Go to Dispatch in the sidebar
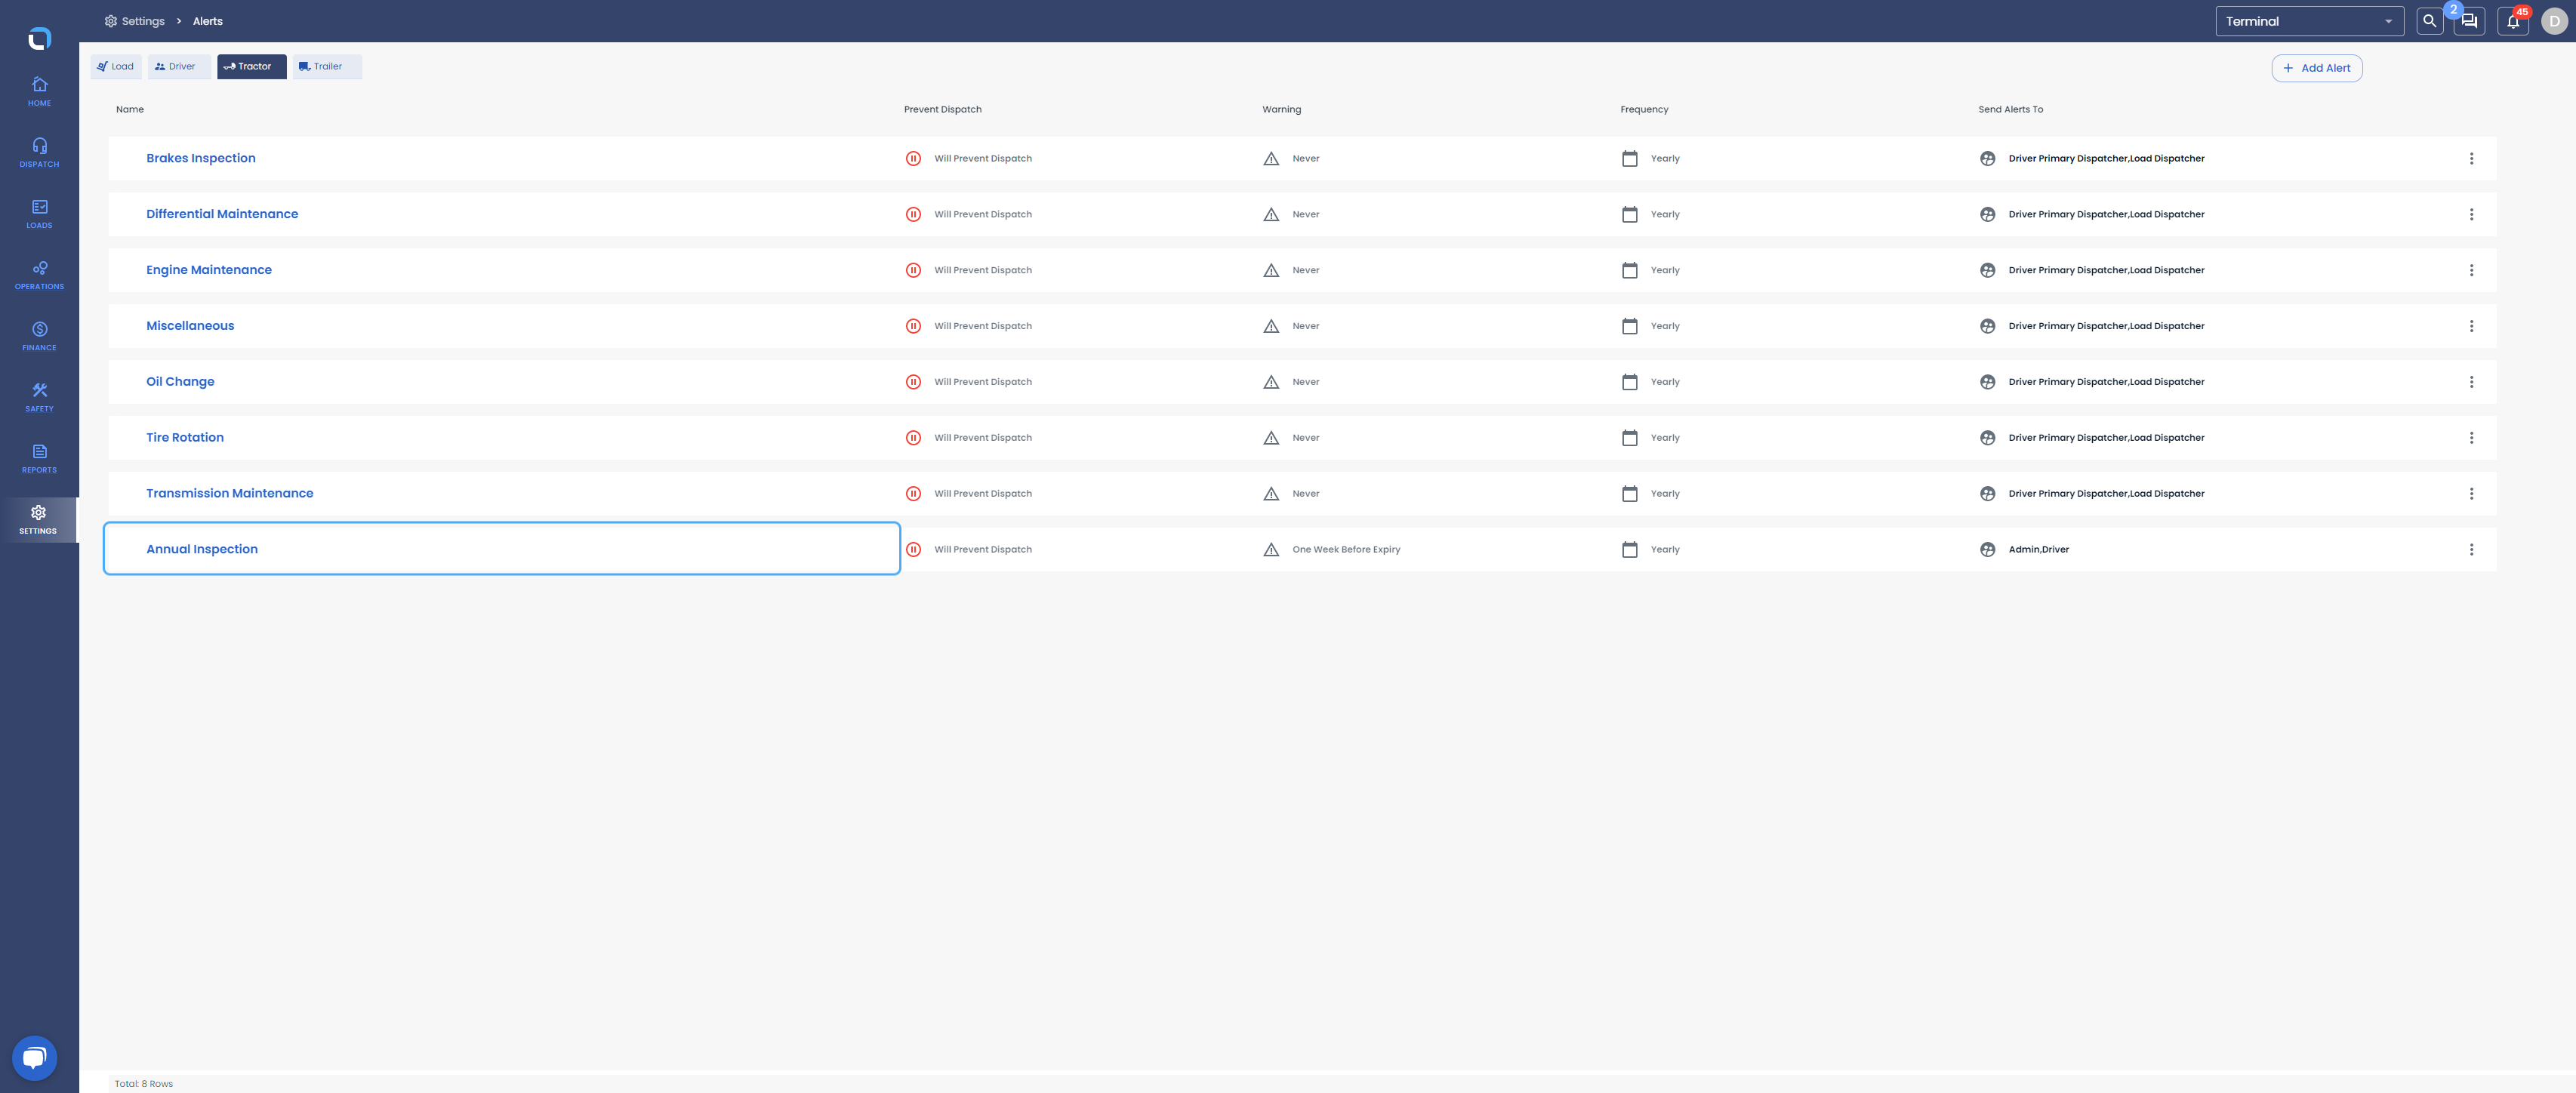This screenshot has width=2576, height=1093. click(39, 152)
